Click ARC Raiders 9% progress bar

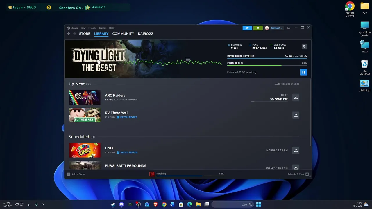tap(269, 102)
